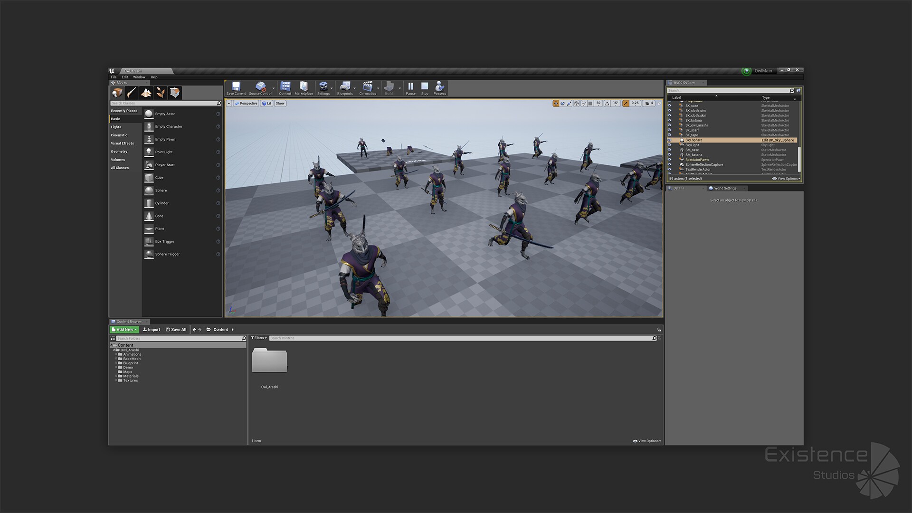Image resolution: width=912 pixels, height=513 pixels.
Task: Toggle visibility of SK_katana actor
Action: (x=670, y=120)
